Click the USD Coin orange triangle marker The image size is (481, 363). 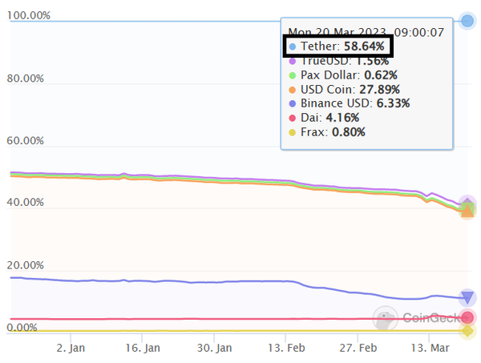[467, 211]
